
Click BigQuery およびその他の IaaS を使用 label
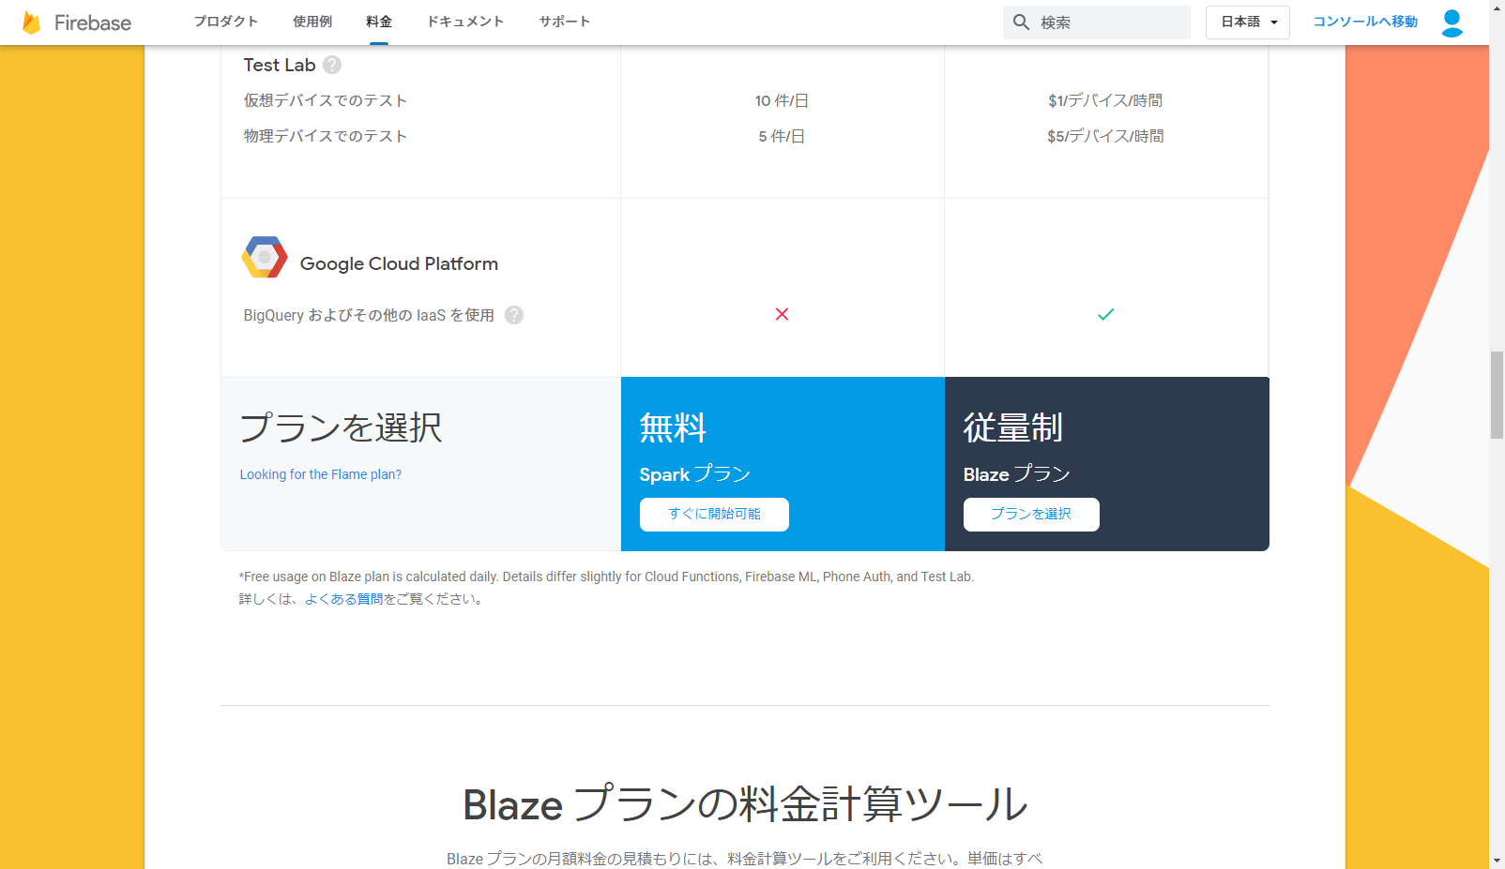[369, 315]
